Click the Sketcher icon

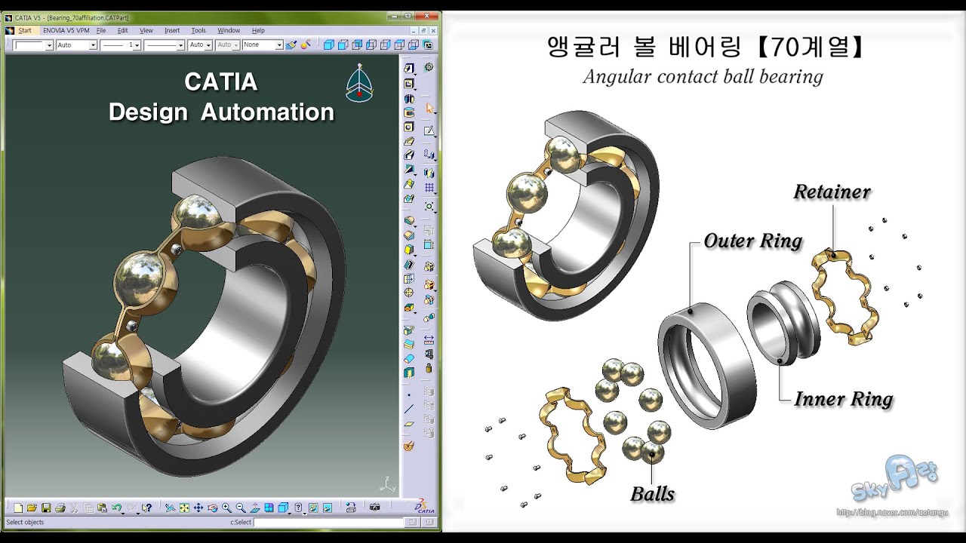pos(429,130)
